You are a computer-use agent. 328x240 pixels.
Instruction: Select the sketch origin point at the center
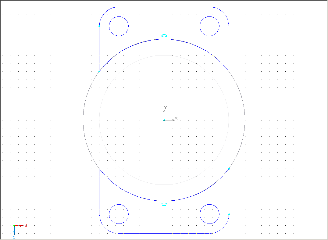point(164,120)
